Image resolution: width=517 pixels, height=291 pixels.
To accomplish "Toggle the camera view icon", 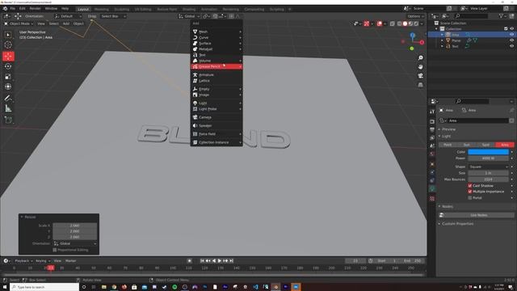I will pyautogui.click(x=420, y=75).
